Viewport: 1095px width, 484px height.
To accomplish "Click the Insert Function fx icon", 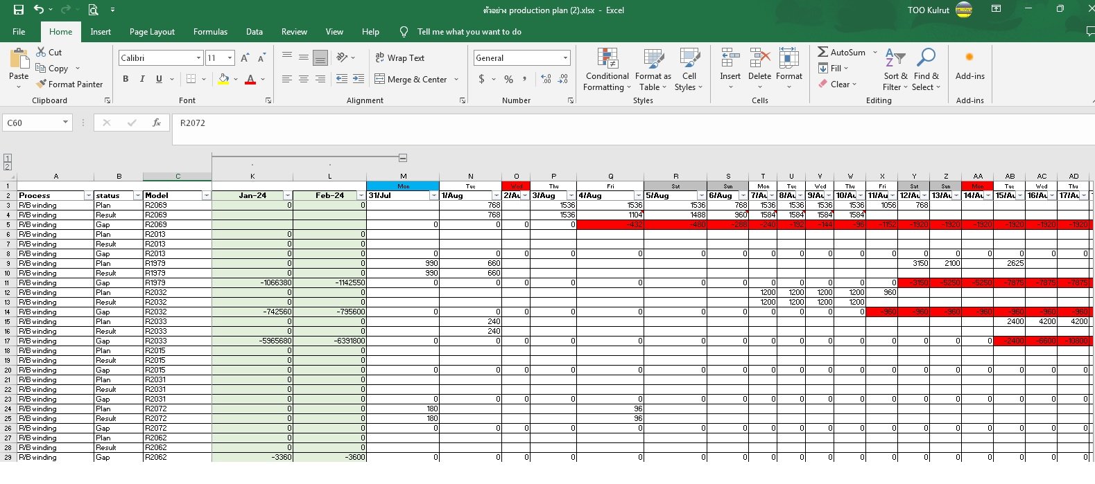I will (x=157, y=123).
